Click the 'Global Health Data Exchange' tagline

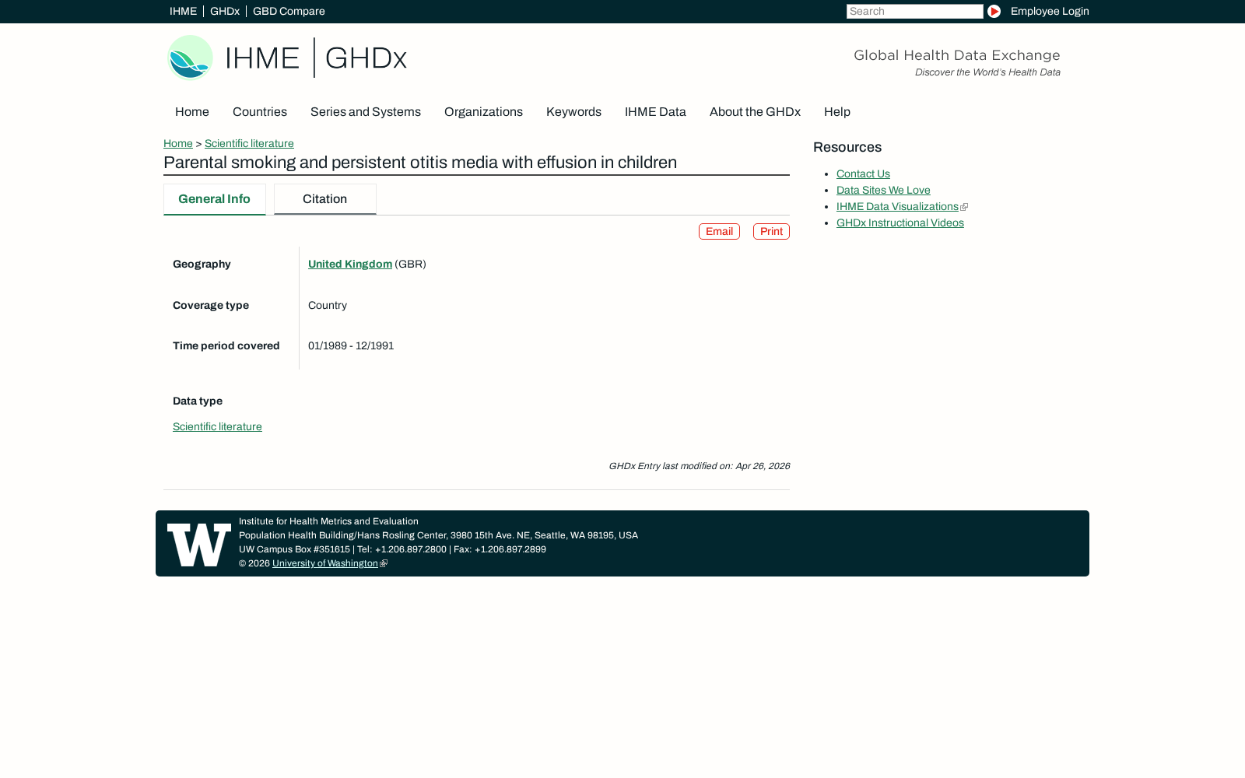click(x=956, y=55)
